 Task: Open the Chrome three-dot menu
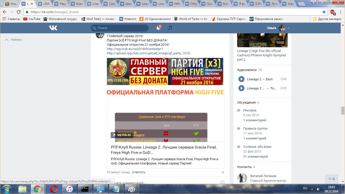[340, 12]
